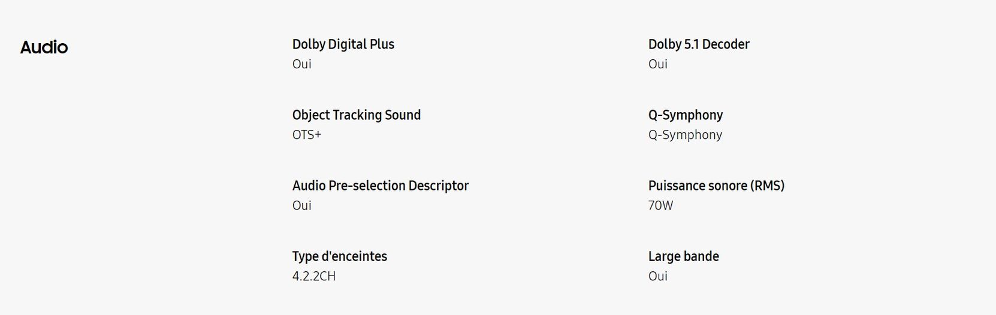Click the Oui value under Dolby Digital Plus
Image resolution: width=996 pixels, height=315 pixels.
click(x=302, y=64)
